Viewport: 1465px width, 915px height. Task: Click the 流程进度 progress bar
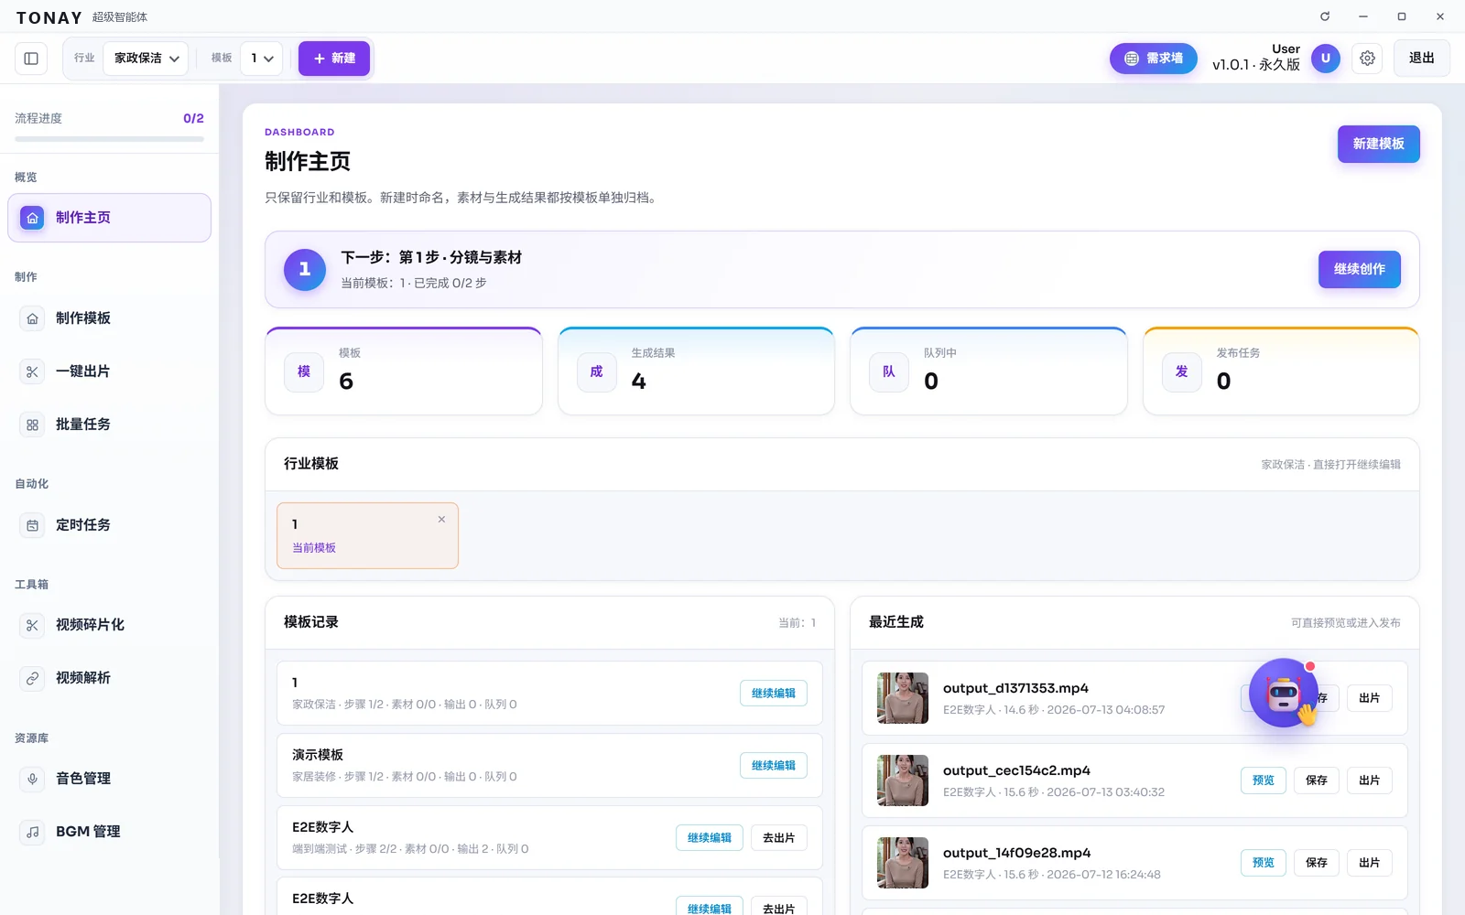pos(109,139)
